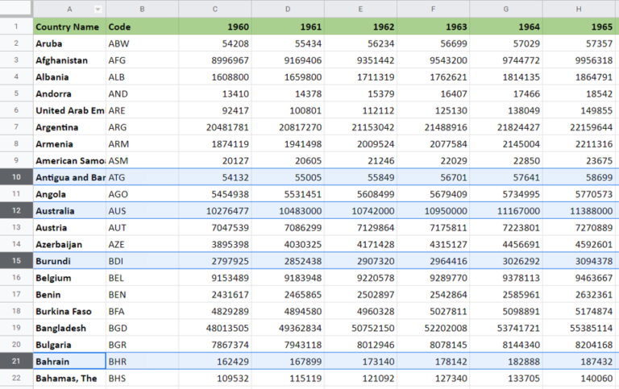This screenshot has height=389, width=619.
Task: Select column H header
Action: pyautogui.click(x=580, y=9)
